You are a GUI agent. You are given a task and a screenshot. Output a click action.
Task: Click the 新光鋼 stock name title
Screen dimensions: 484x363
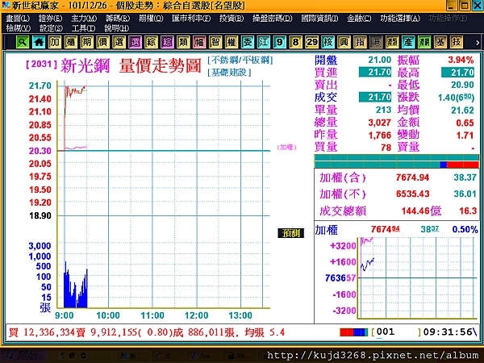pyautogui.click(x=86, y=66)
